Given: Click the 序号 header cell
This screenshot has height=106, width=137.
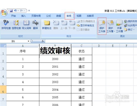Looking at the screenshot, I should [x=23, y=51].
